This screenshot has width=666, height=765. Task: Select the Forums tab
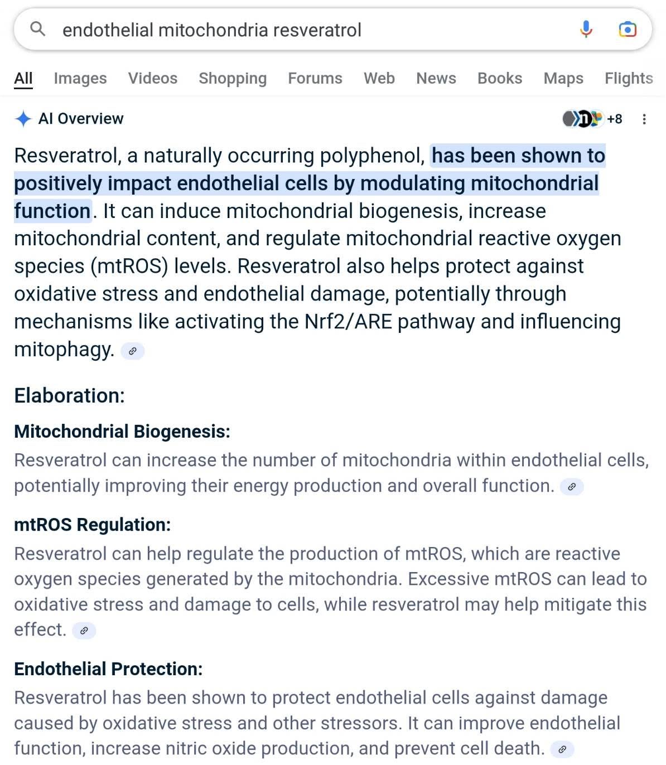tap(315, 78)
